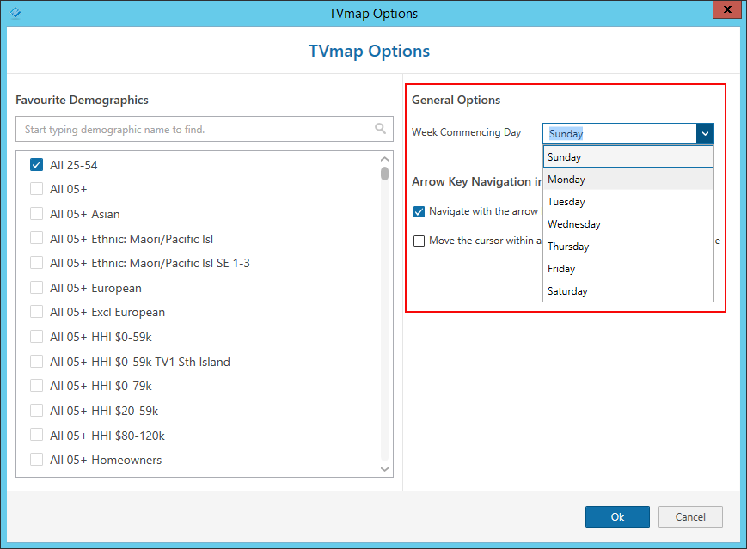Select Sunday from the day list
The width and height of the screenshot is (747, 549).
pyautogui.click(x=628, y=156)
